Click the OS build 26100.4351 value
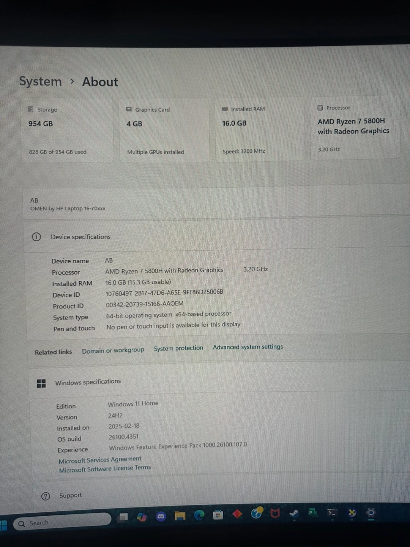The height and width of the screenshot is (547, 410). click(x=123, y=437)
